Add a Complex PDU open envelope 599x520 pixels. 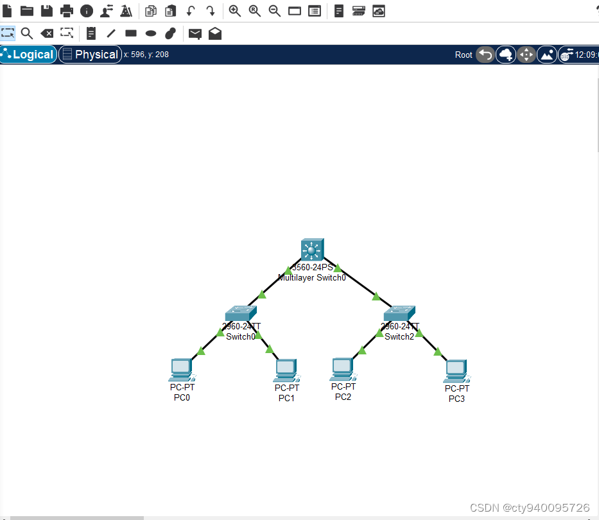pyautogui.click(x=215, y=33)
